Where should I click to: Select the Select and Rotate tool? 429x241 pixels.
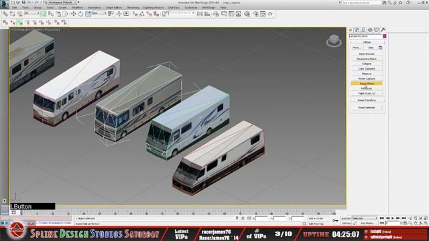click(80, 13)
